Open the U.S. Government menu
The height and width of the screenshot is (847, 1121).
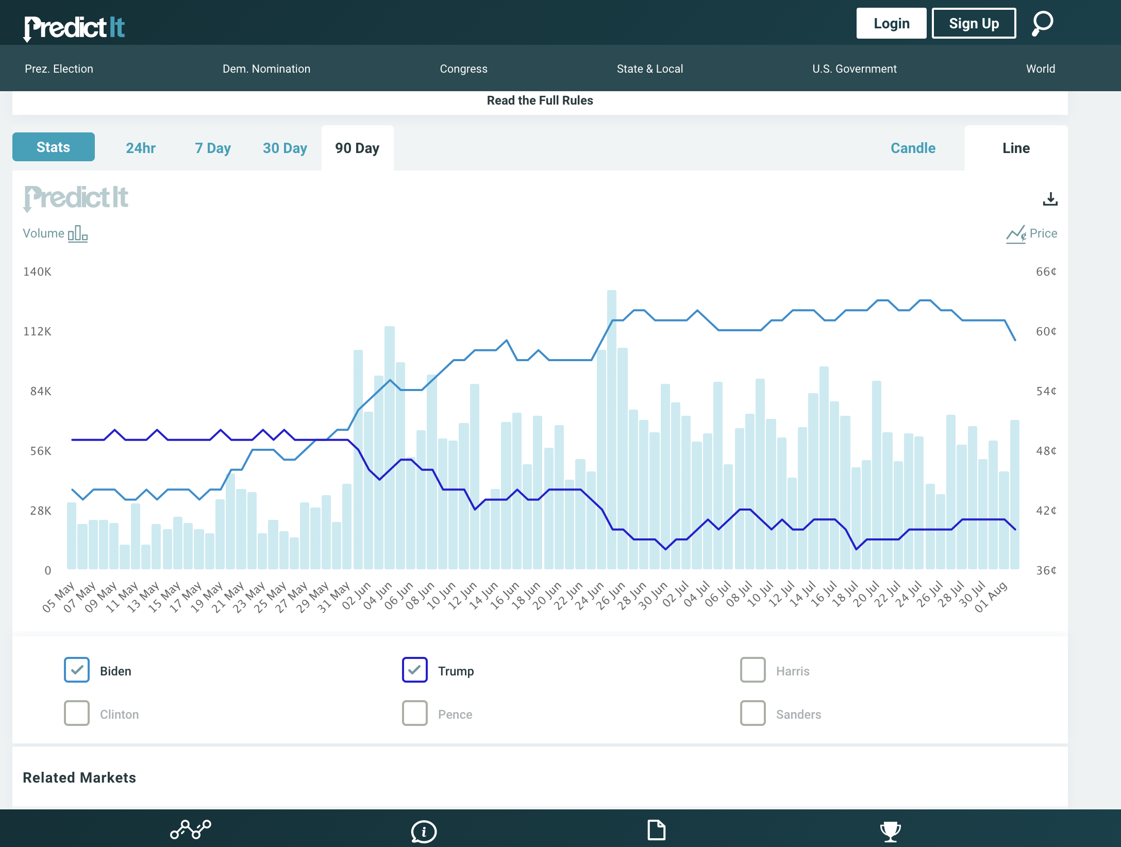click(x=854, y=69)
